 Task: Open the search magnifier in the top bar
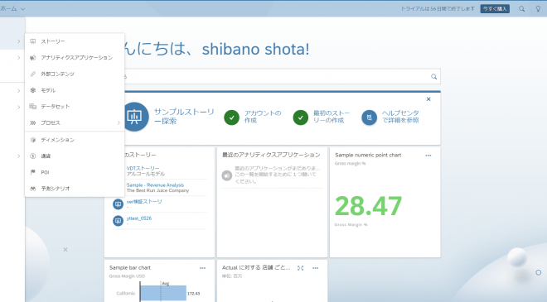tap(521, 9)
